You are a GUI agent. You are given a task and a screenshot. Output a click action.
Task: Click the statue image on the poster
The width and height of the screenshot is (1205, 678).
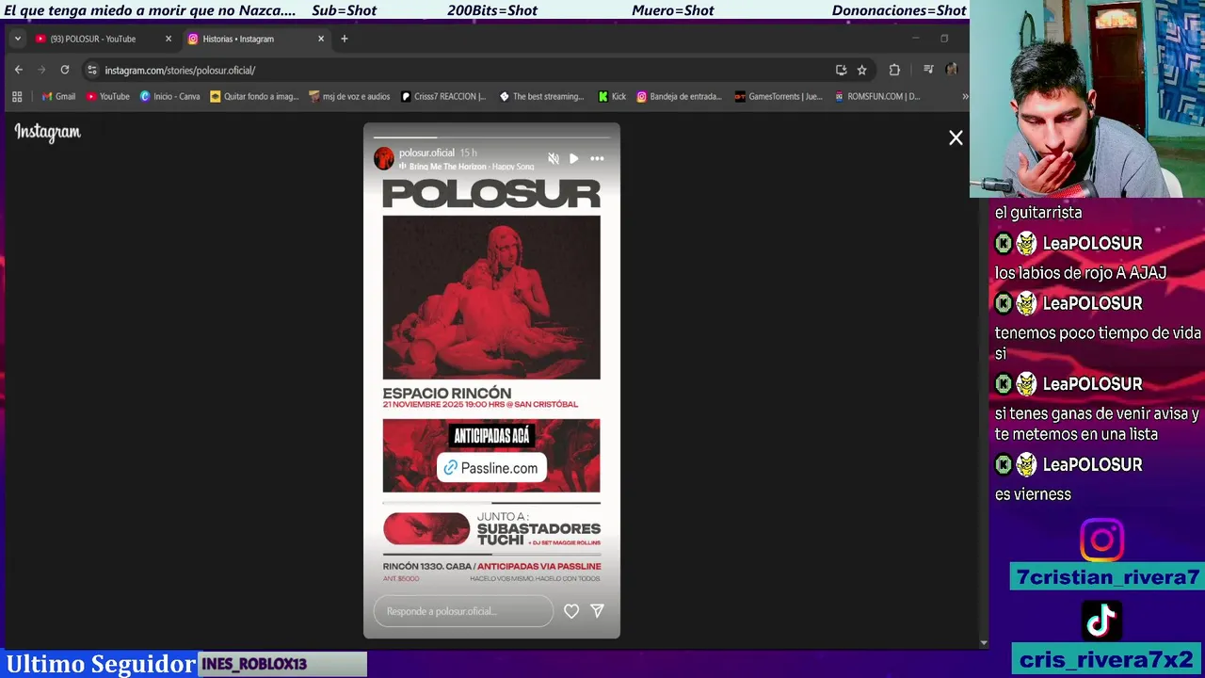click(x=491, y=298)
